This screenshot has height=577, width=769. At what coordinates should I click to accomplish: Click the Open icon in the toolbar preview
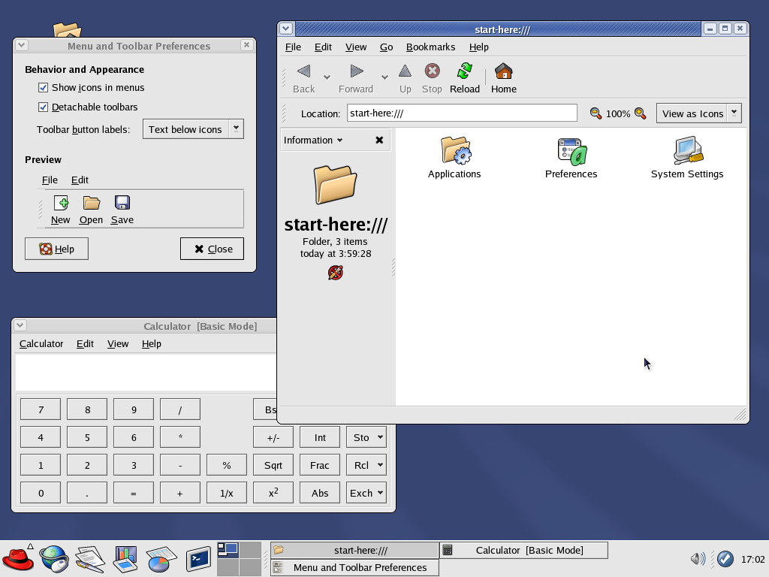(91, 203)
